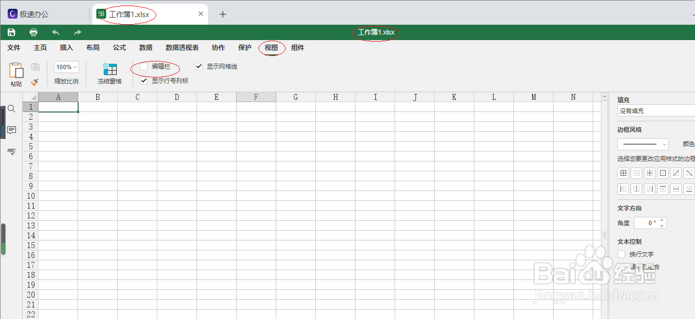Click the 颜色 border color control
Screen dimensions: 695x319
point(688,144)
